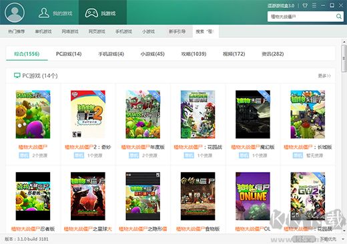Image resolution: width=347 pixels, height=244 pixels.
Task: Open the hamburger main menu icon
Action: 314,5
